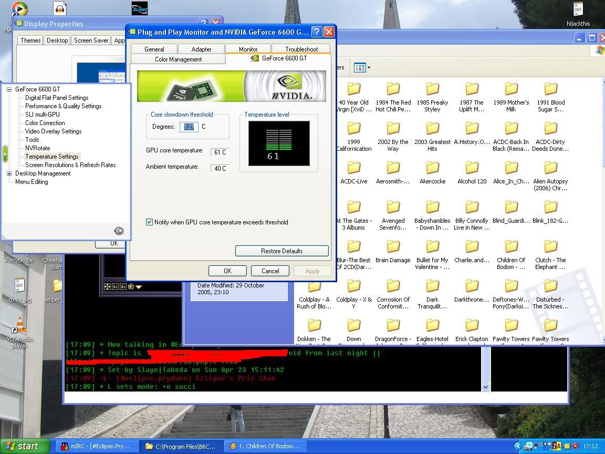Click the 1x zoom button in player
Screen dimensions: 605x454
(115, 286)
